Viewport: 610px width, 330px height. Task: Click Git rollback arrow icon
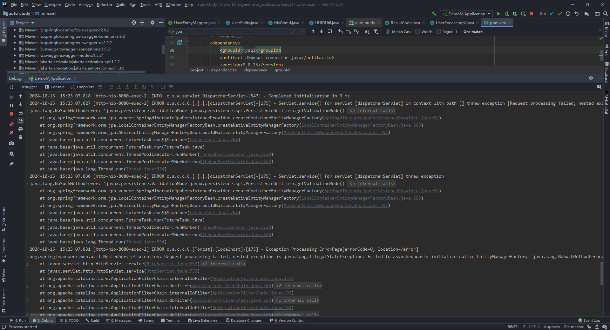(x=576, y=14)
